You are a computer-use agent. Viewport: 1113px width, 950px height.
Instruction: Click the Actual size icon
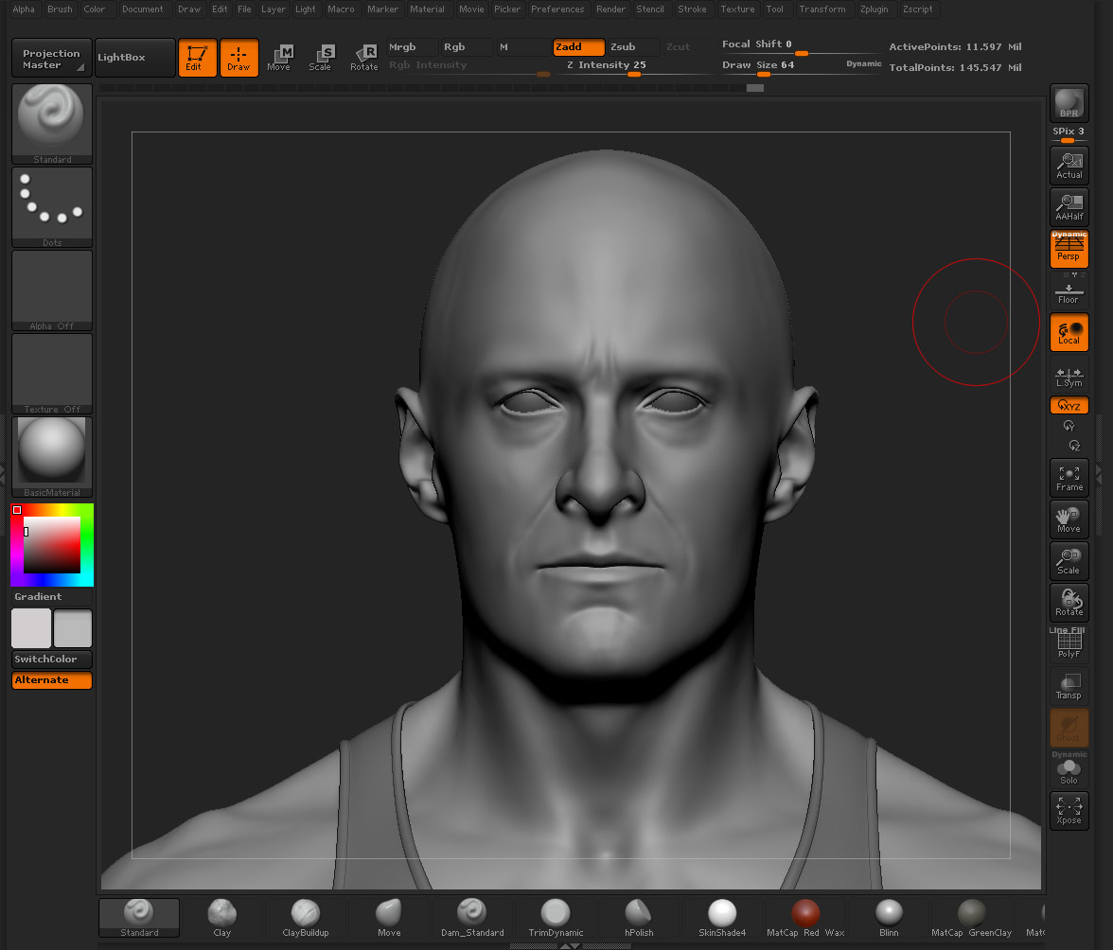click(1069, 166)
